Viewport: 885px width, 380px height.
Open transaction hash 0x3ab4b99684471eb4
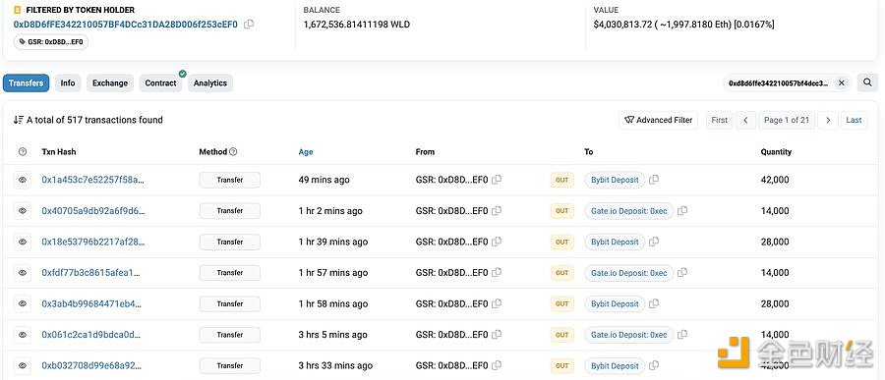[x=91, y=303]
